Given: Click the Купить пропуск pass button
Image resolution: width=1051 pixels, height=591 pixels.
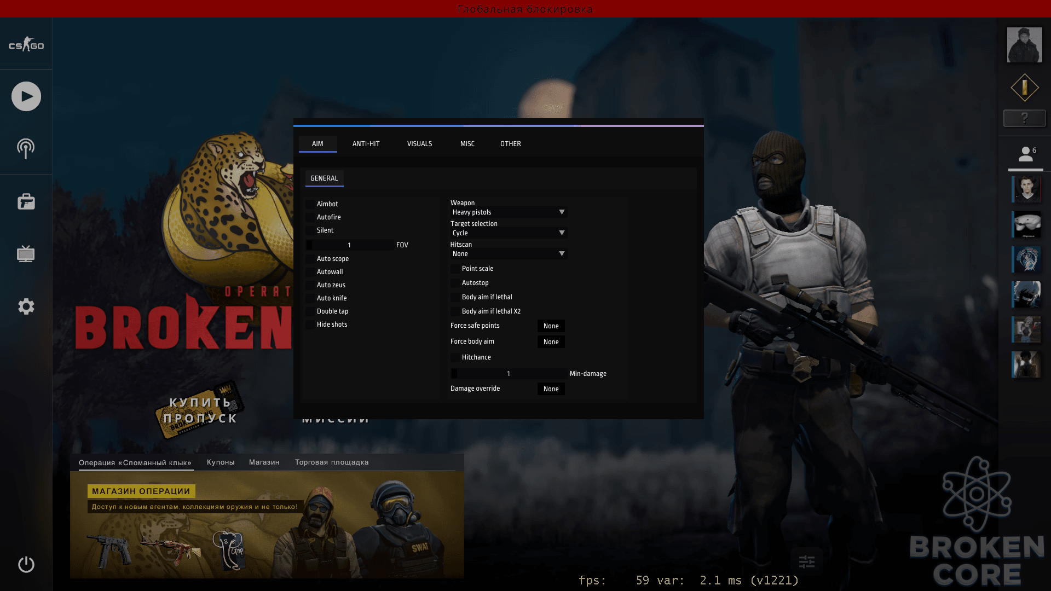Looking at the screenshot, I should click(200, 410).
